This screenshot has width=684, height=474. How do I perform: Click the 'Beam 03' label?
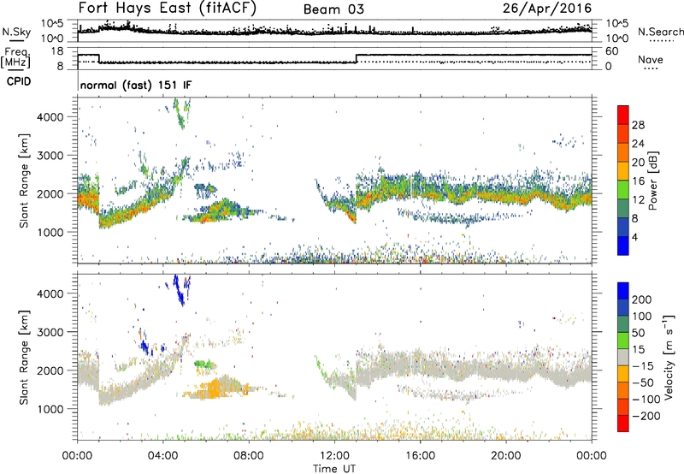pos(333,9)
